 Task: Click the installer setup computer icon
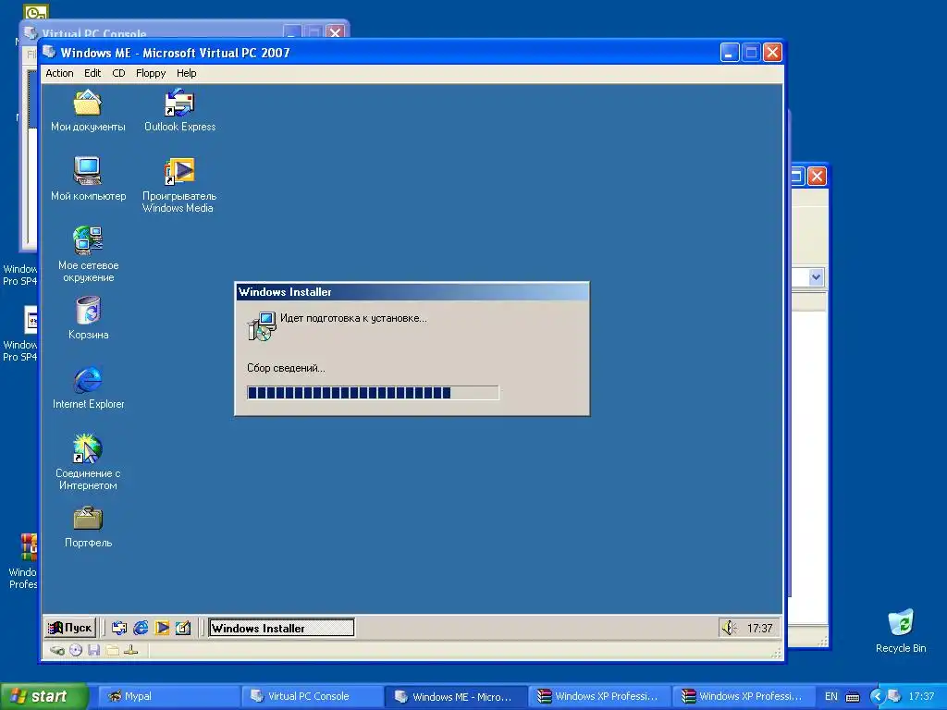tap(262, 326)
